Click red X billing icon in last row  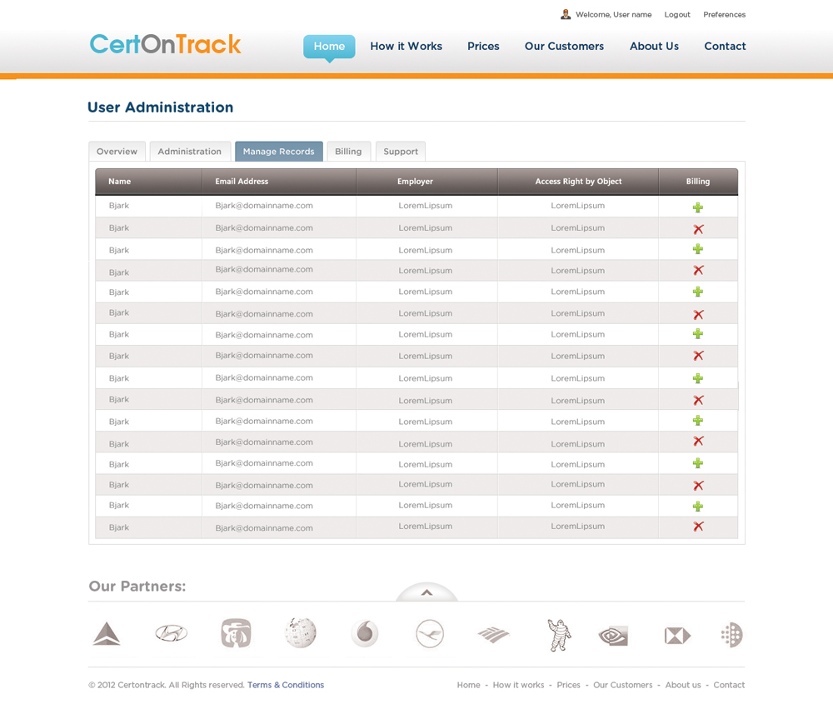[x=698, y=526]
